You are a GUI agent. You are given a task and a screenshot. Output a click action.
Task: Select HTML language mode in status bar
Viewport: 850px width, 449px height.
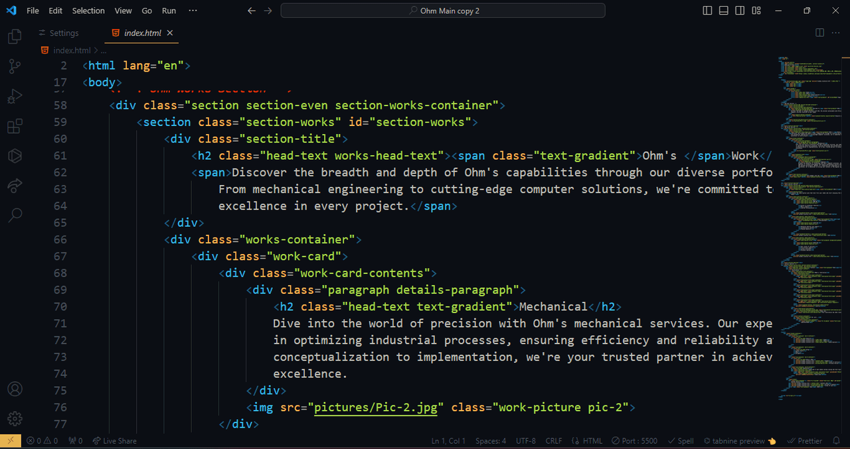point(588,441)
